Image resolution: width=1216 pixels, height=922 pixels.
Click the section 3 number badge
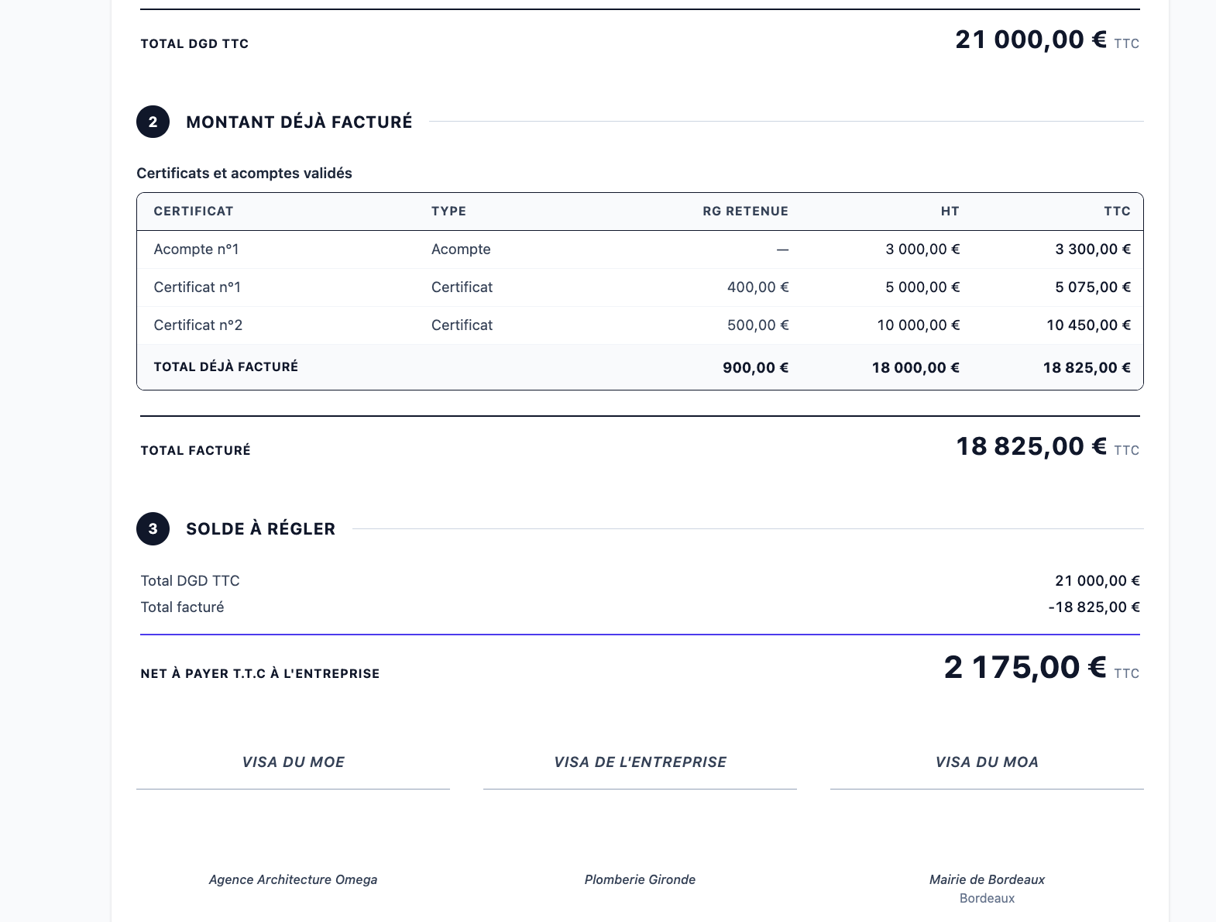click(153, 528)
